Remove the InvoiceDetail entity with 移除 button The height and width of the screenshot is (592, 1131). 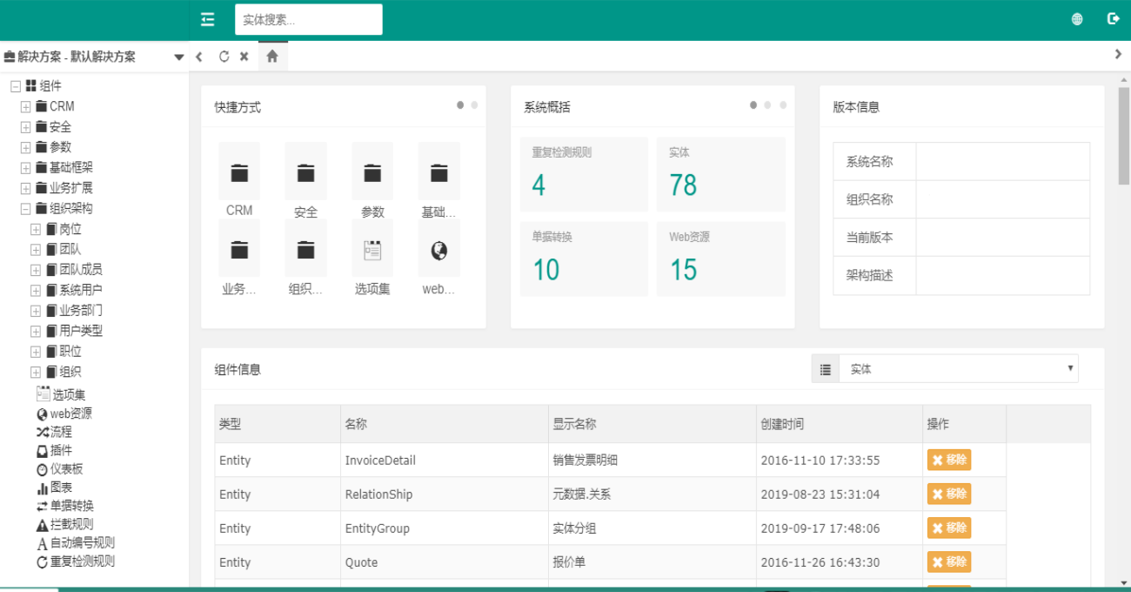click(x=949, y=460)
